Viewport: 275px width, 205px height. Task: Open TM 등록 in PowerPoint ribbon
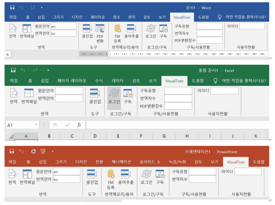tap(111, 179)
